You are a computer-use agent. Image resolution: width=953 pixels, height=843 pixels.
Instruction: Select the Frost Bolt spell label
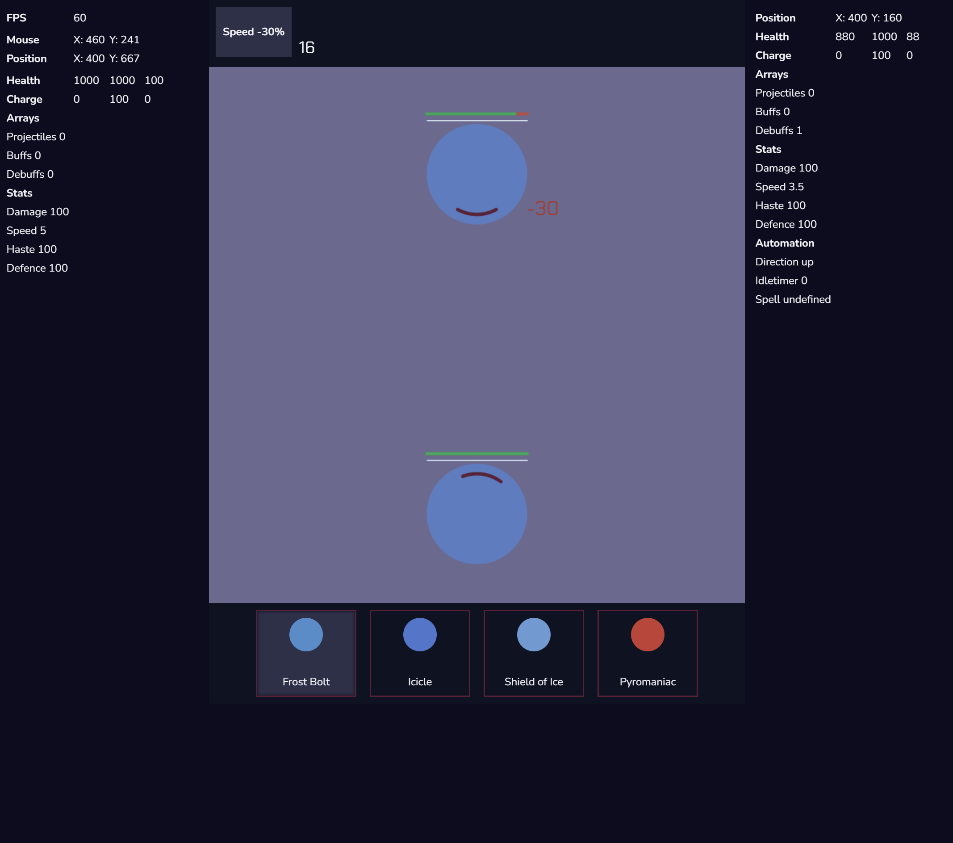[x=306, y=682]
